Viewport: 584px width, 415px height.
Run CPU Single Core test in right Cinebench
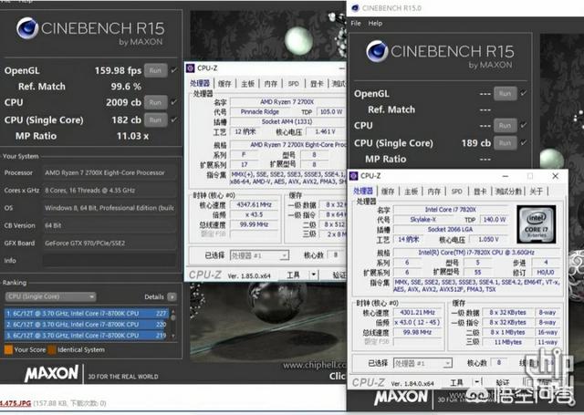click(x=505, y=143)
